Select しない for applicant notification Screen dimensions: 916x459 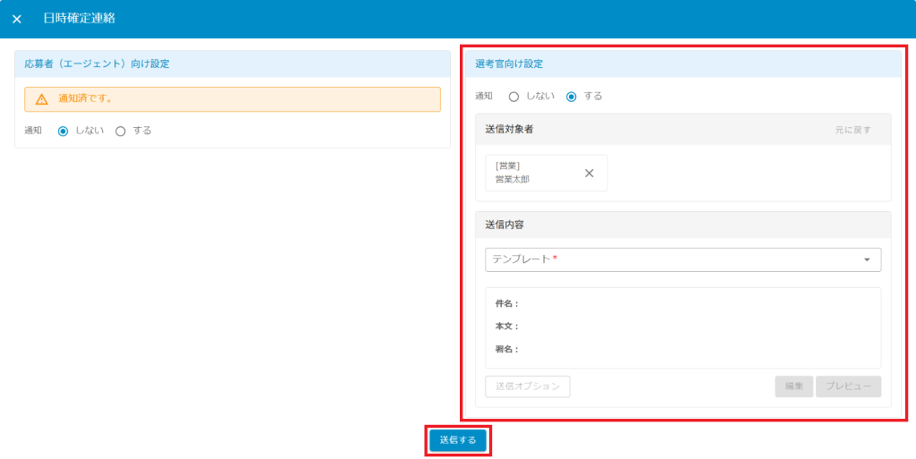coord(63,131)
